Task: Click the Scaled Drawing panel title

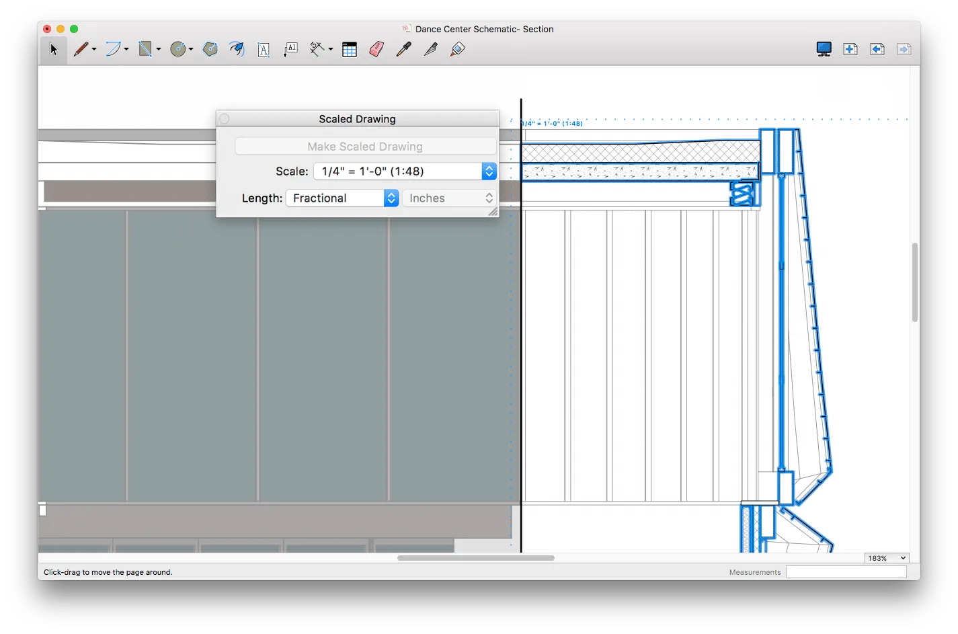Action: [357, 119]
